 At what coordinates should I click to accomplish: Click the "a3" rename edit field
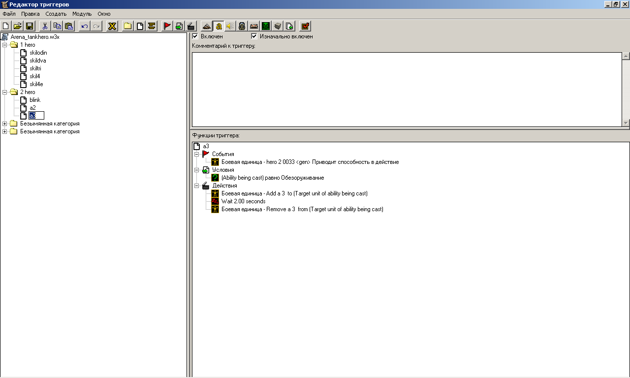(36, 116)
